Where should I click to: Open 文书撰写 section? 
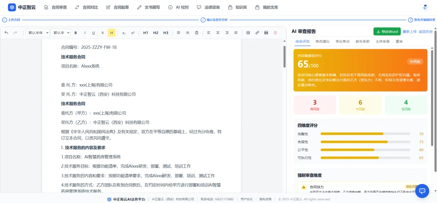148,8
